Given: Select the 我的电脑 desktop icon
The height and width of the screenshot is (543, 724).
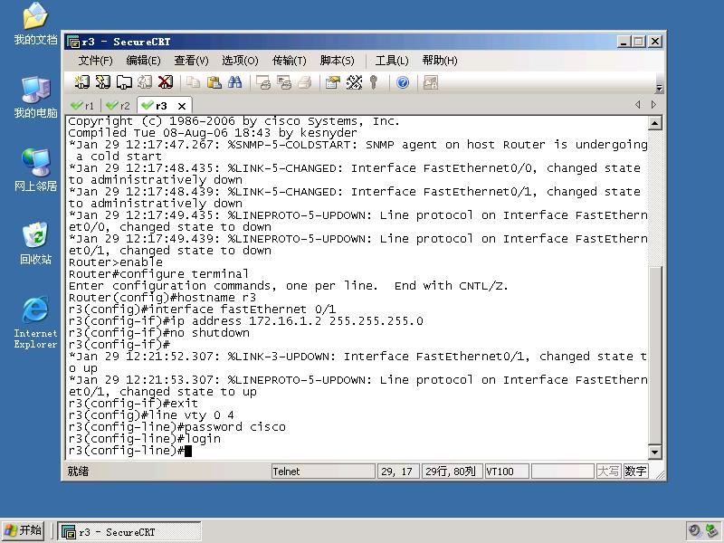Looking at the screenshot, I should tap(35, 97).
